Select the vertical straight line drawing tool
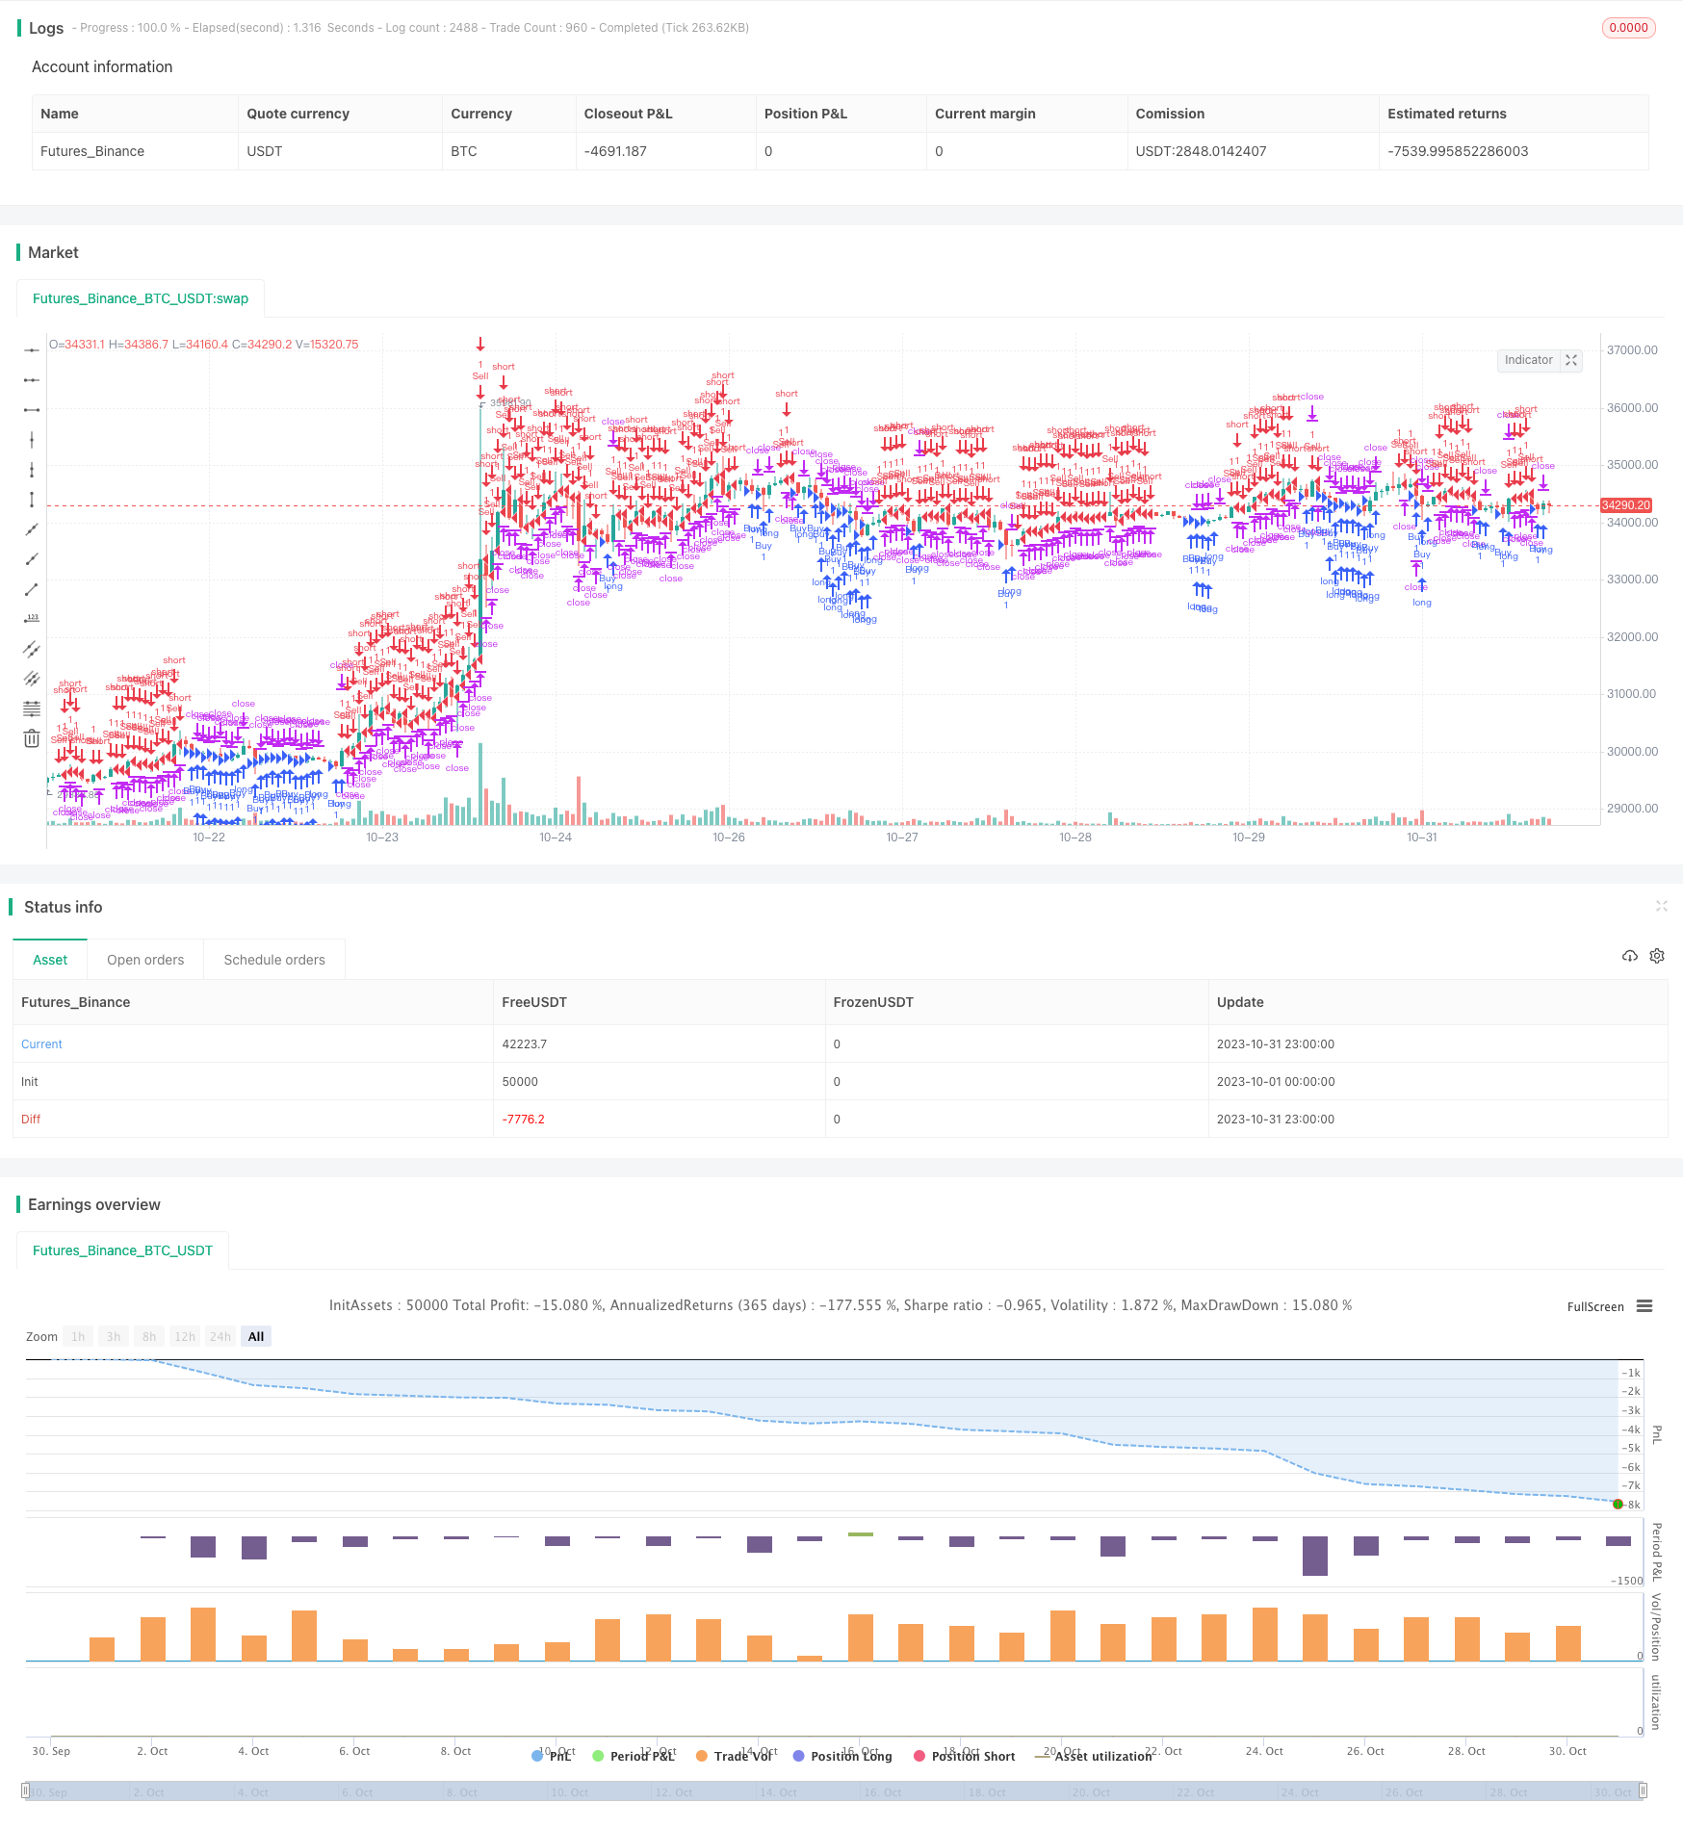 pyautogui.click(x=32, y=440)
